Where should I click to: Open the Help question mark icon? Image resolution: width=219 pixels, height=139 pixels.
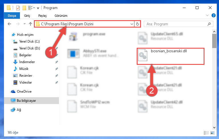tap(213, 15)
